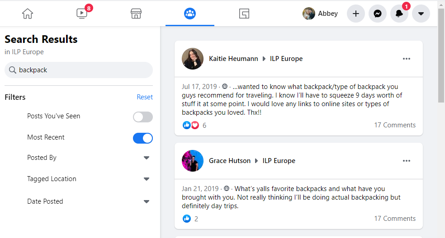Open the Watch video tab icon

click(x=82, y=14)
